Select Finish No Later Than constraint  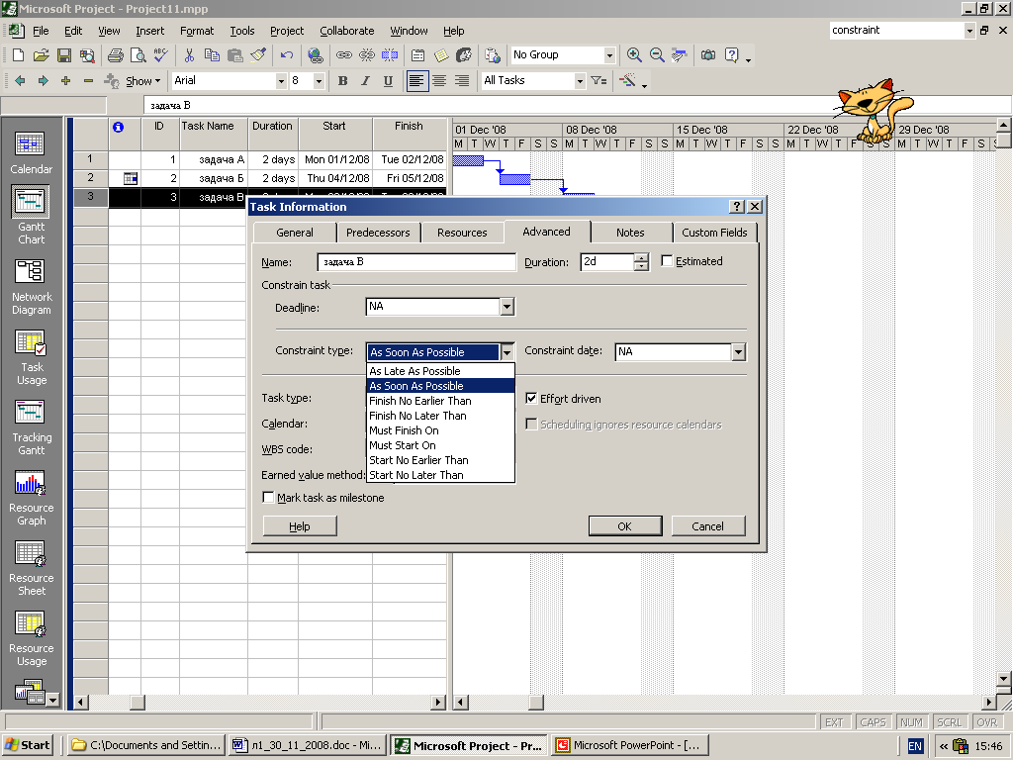(440, 416)
